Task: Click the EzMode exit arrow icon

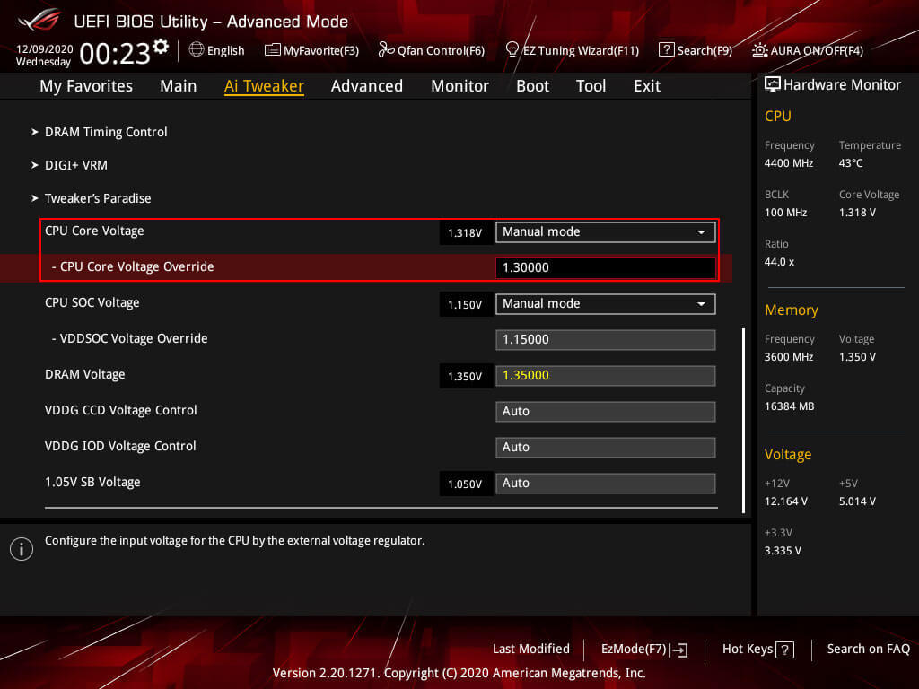Action: pyautogui.click(x=678, y=650)
